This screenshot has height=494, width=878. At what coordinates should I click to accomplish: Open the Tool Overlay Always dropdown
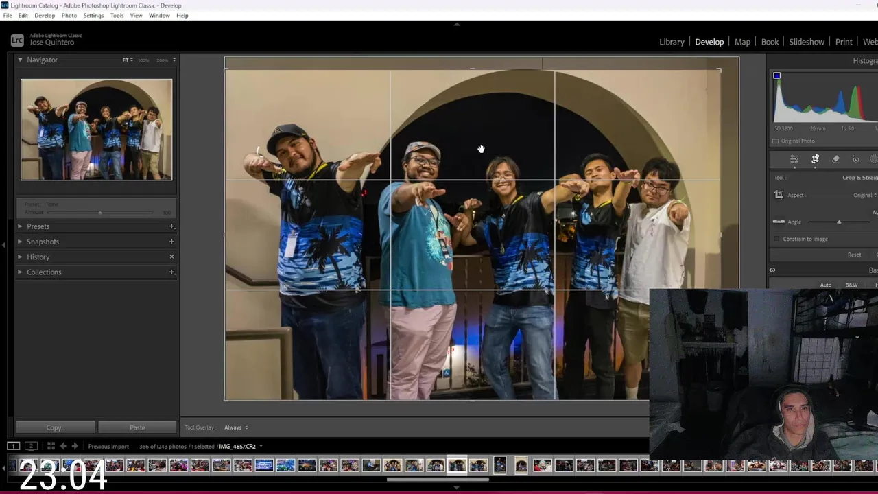pyautogui.click(x=236, y=427)
